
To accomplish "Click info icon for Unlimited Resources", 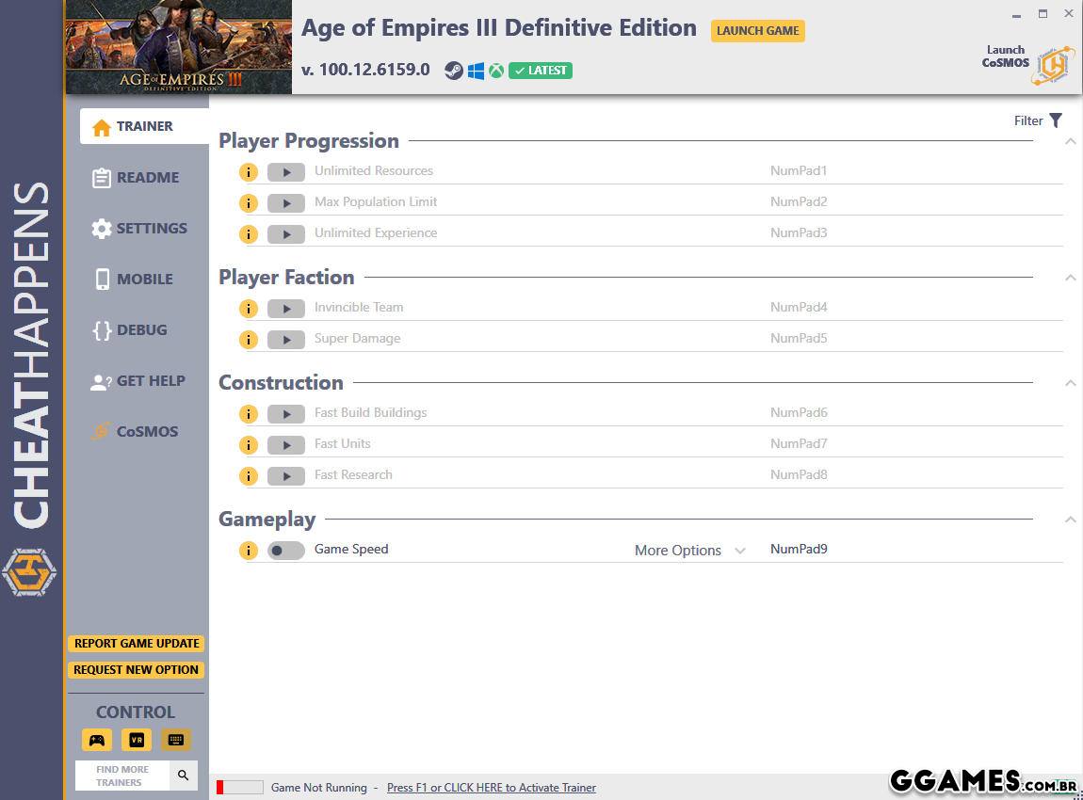I will (248, 172).
